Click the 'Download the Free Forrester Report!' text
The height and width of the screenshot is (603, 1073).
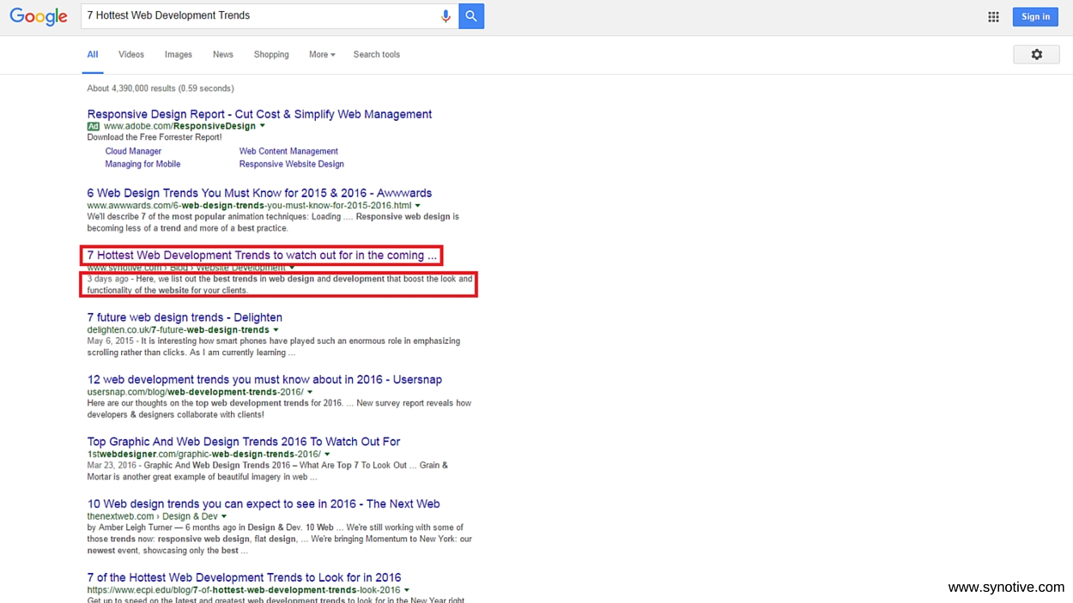coord(155,137)
